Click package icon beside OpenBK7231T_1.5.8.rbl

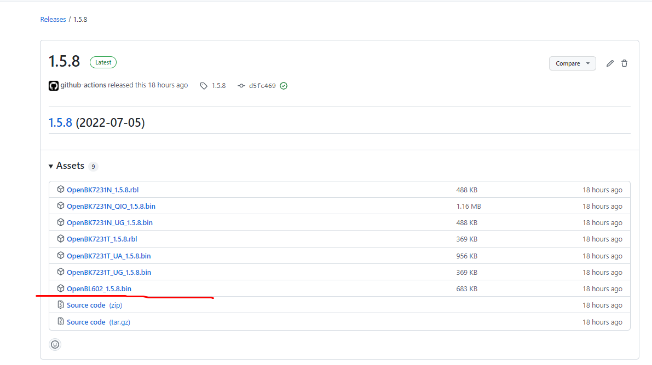pos(61,238)
